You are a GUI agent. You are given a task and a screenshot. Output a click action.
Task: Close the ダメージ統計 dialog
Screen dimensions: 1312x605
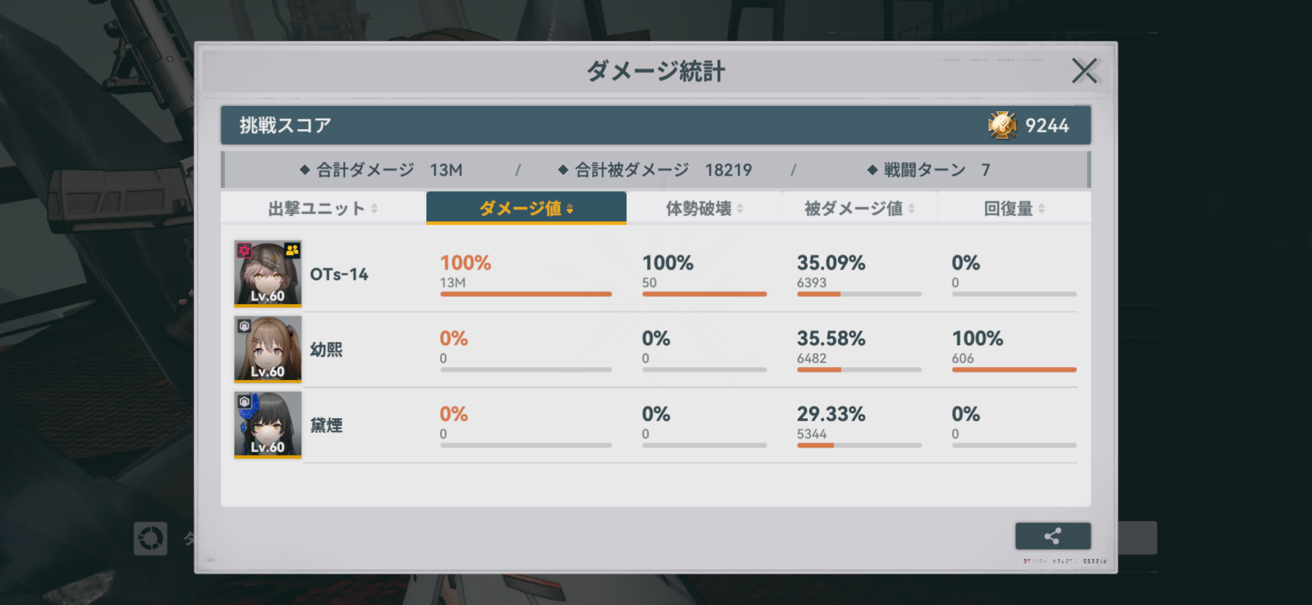[x=1084, y=70]
